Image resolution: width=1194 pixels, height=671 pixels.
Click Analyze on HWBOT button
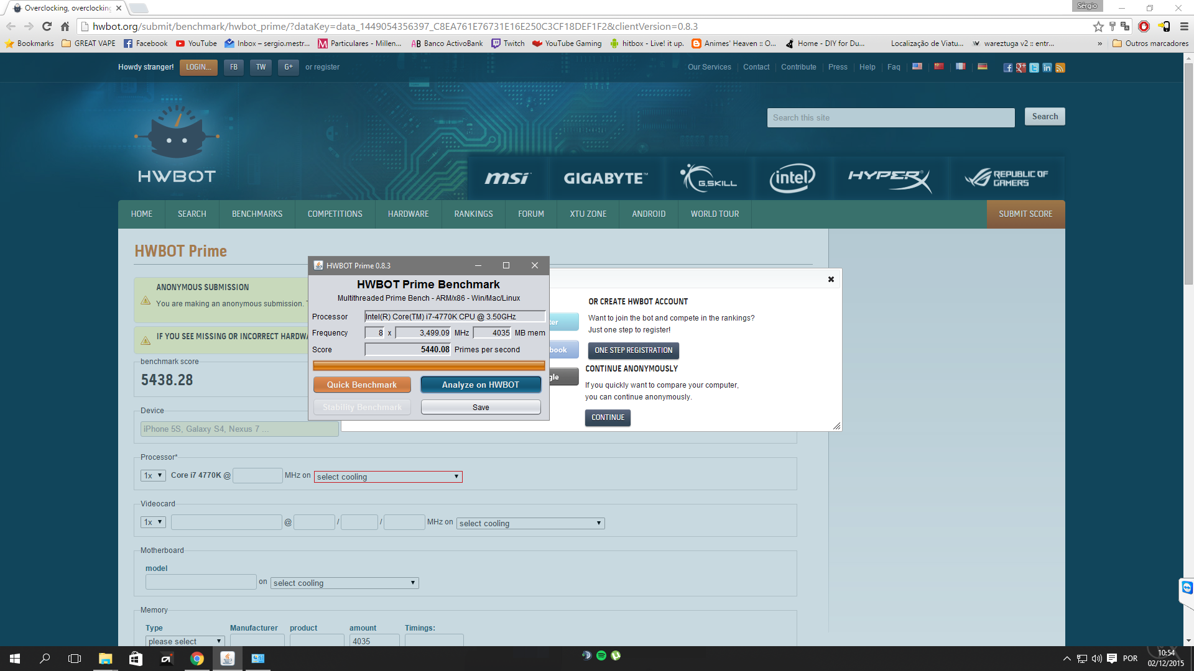click(x=481, y=385)
